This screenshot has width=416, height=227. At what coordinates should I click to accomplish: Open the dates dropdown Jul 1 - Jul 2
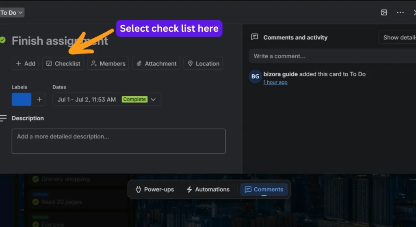click(x=107, y=99)
